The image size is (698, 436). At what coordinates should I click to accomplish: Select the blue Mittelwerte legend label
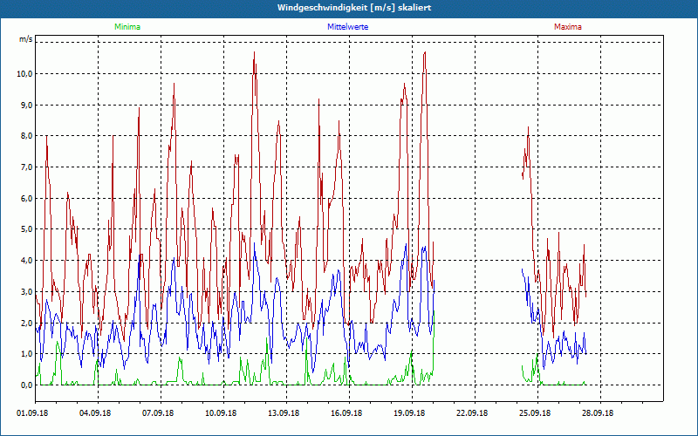pyautogui.click(x=347, y=27)
